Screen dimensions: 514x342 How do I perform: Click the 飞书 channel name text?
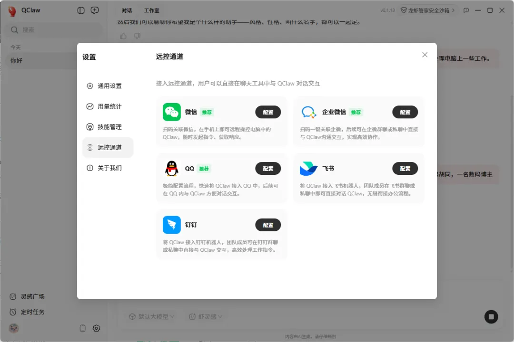click(328, 169)
